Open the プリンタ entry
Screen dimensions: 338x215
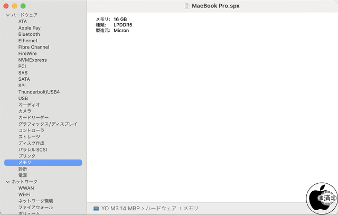[x=27, y=156]
